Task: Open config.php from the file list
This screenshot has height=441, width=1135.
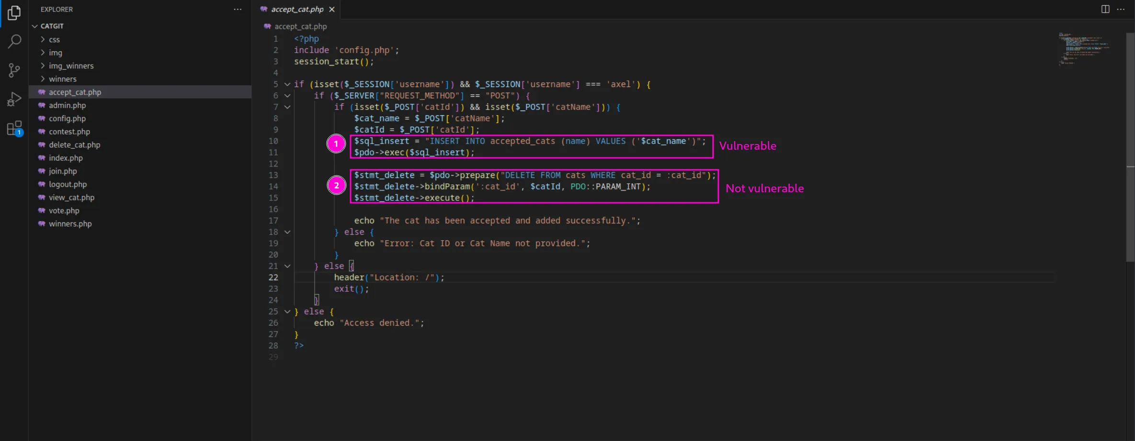Action: 140,118
